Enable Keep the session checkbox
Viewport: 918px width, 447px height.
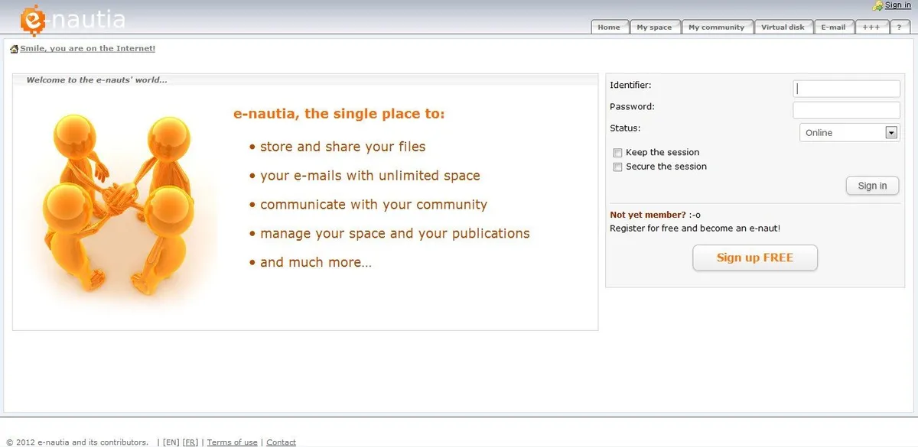click(x=617, y=153)
